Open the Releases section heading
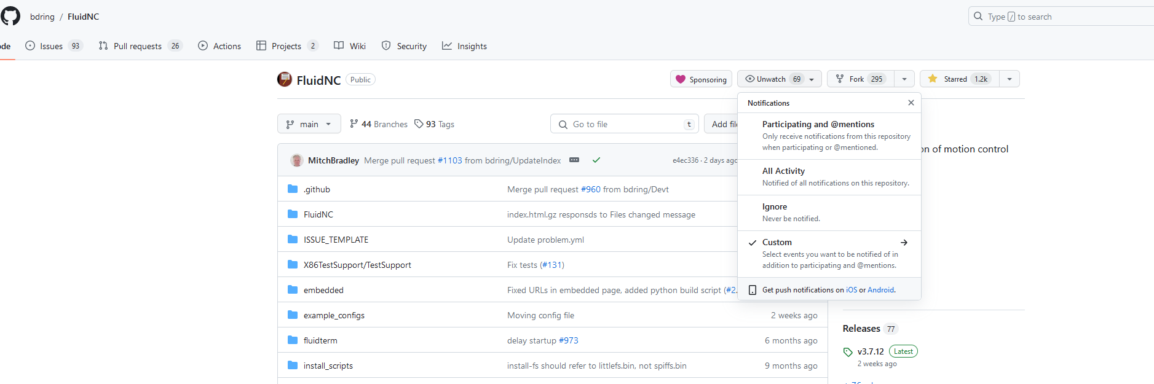 coord(861,329)
